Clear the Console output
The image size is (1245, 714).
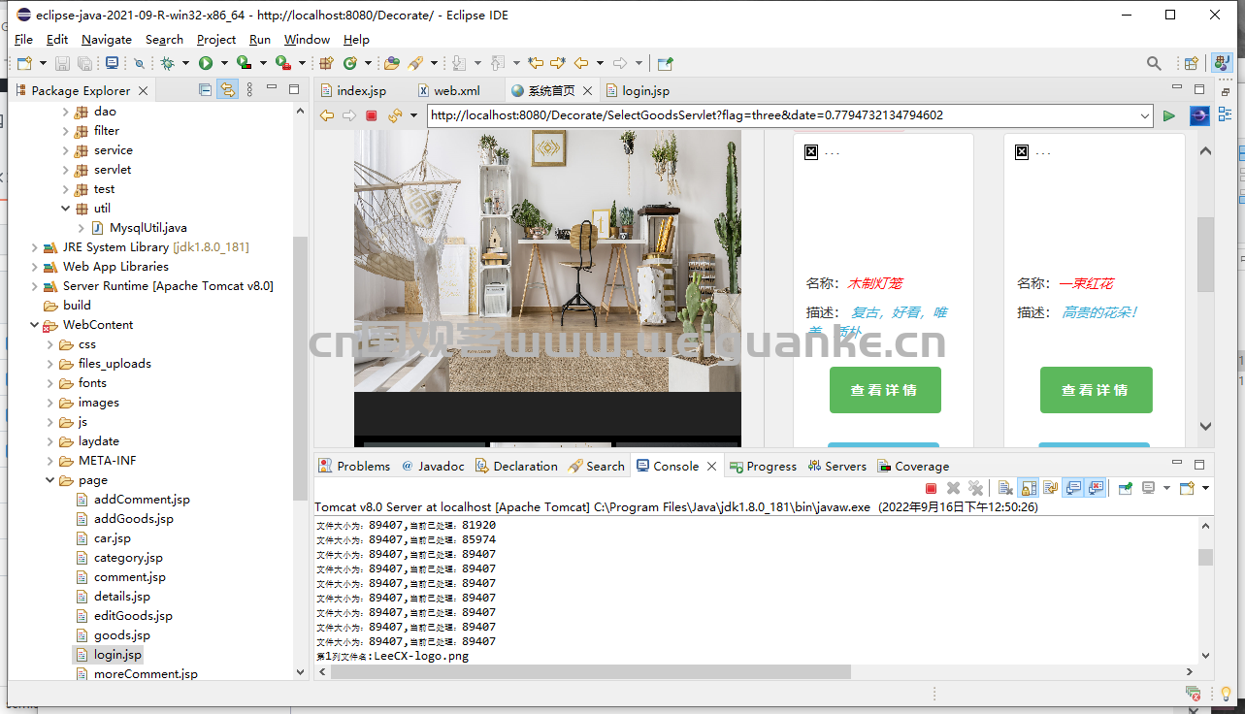pyautogui.click(x=1005, y=488)
